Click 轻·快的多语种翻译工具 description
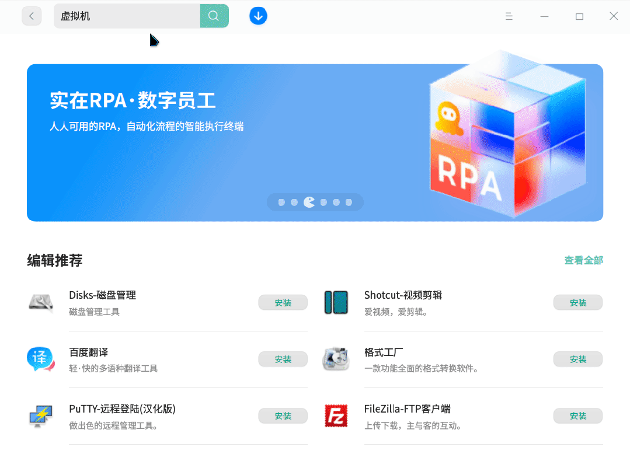630x454 pixels. [x=113, y=368]
